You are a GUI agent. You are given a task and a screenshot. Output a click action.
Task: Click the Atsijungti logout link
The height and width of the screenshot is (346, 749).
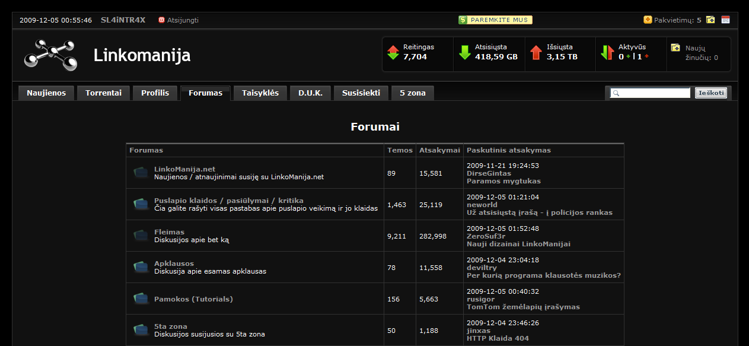click(183, 20)
